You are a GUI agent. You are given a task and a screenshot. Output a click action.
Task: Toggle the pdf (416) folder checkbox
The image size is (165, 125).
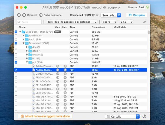pyautogui.click(x=16, y=62)
